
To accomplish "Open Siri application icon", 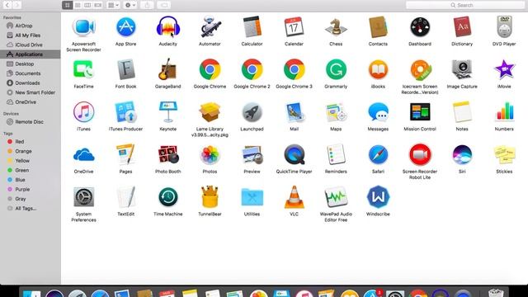I will click(x=462, y=154).
